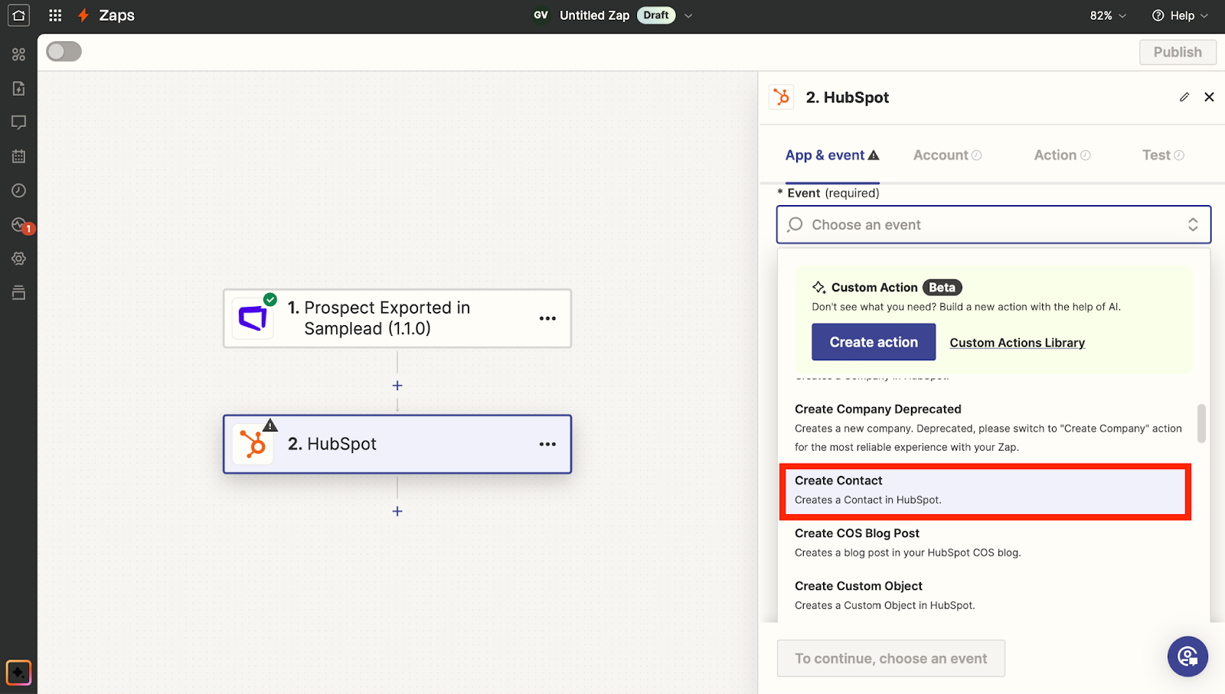The image size is (1225, 694).
Task: Click the 2. HubSpot panel title
Action: click(x=847, y=97)
